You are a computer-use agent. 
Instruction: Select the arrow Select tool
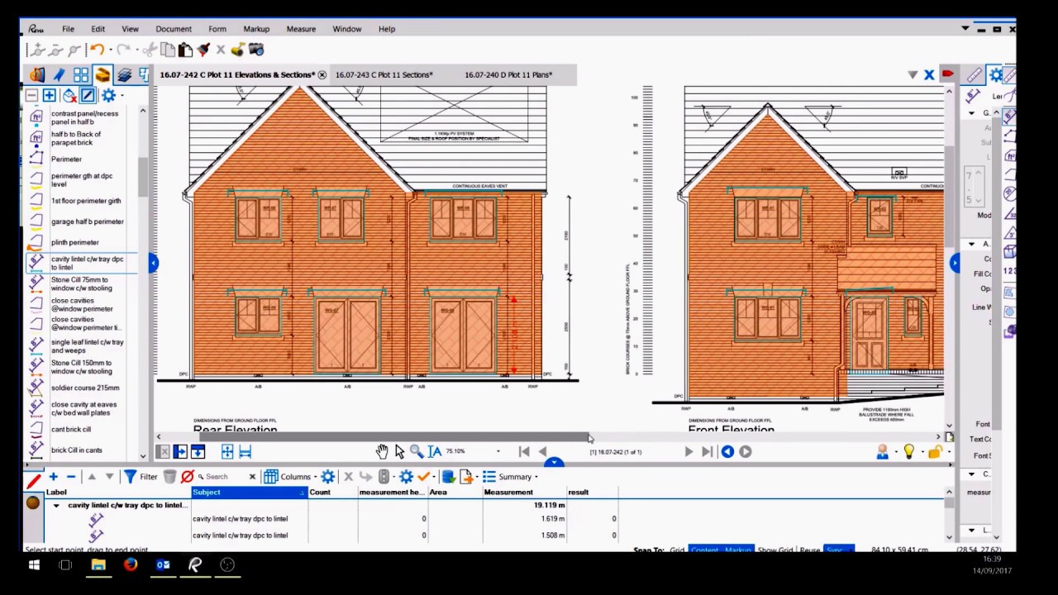[399, 451]
